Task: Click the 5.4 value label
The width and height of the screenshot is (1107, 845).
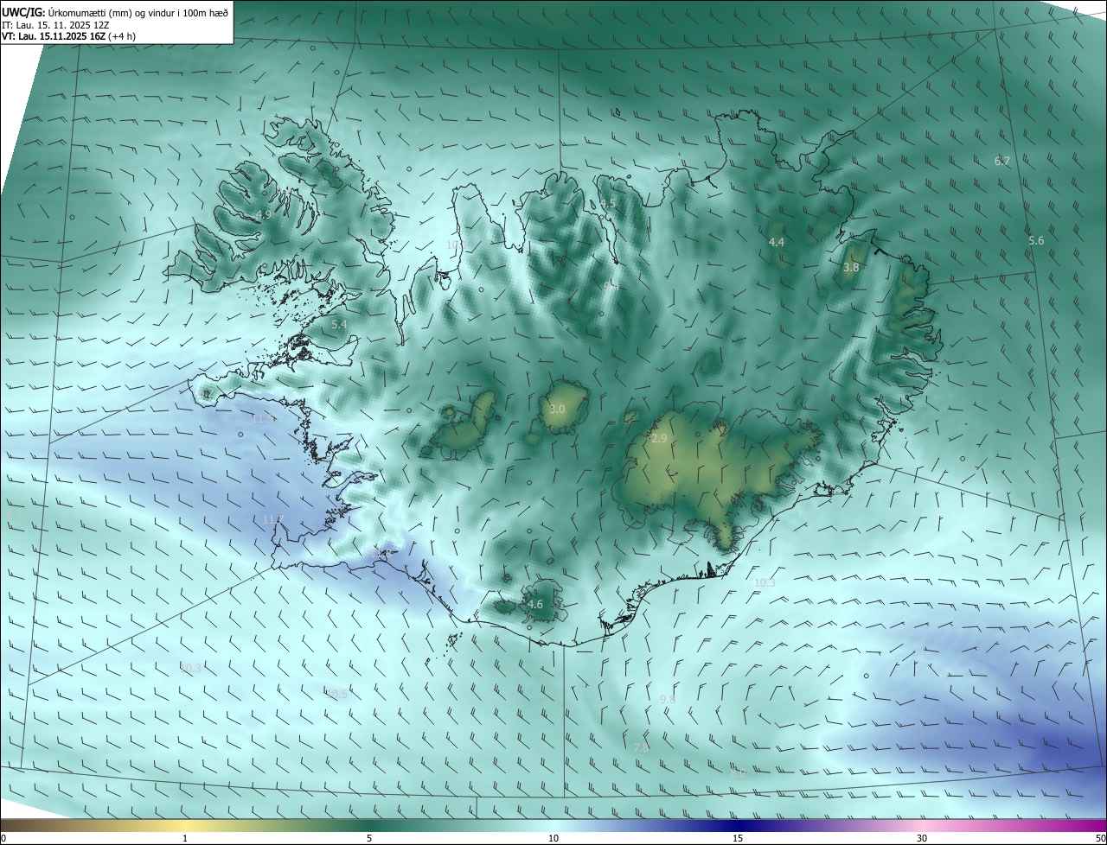Action: pos(339,324)
